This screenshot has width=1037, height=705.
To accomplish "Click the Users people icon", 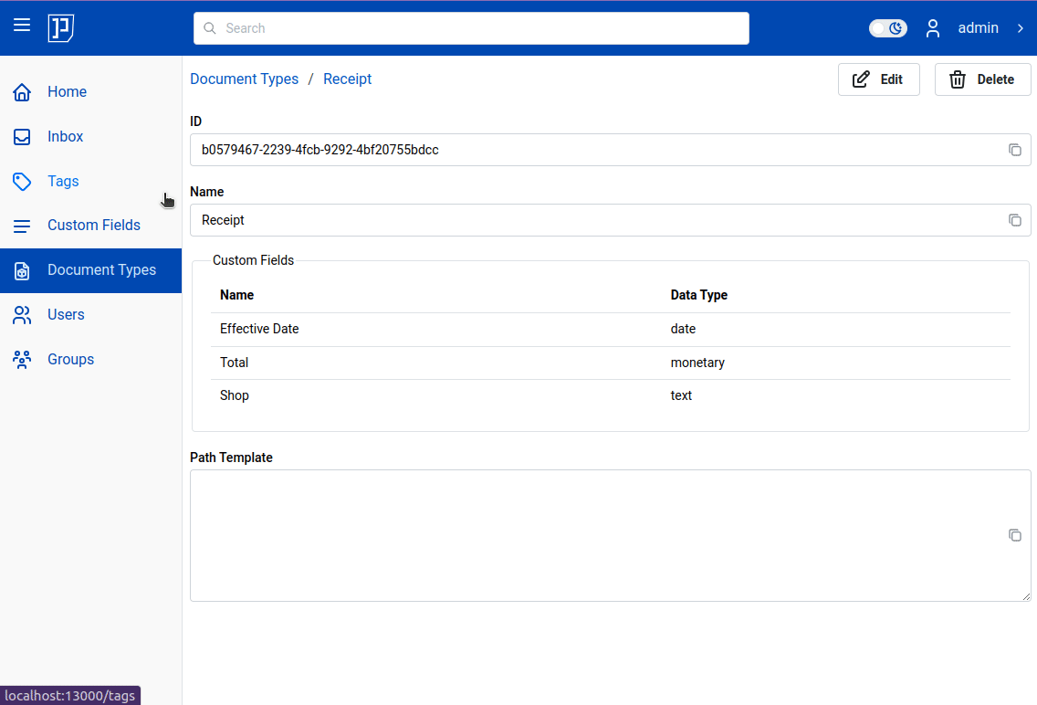I will tap(22, 315).
